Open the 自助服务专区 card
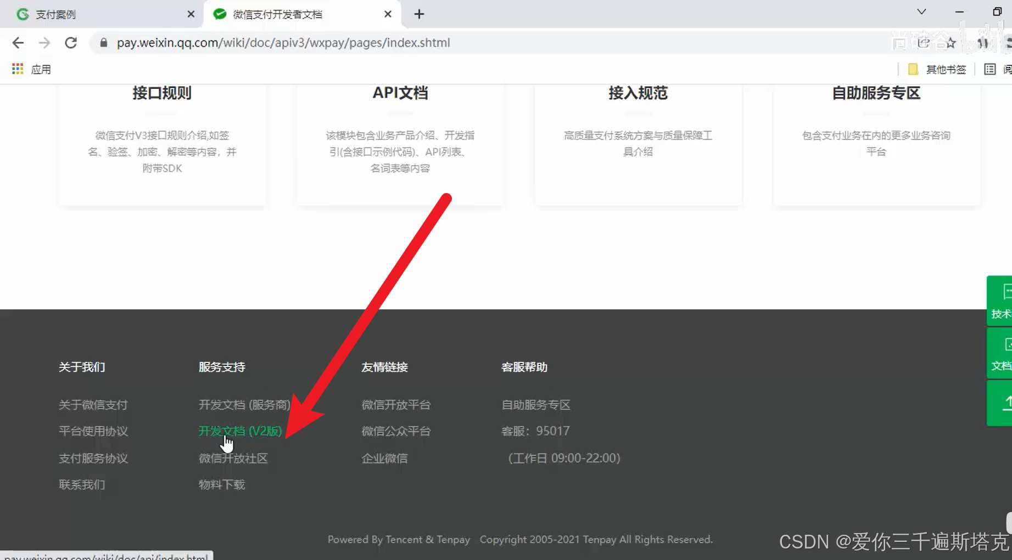This screenshot has width=1012, height=560. tap(876, 145)
